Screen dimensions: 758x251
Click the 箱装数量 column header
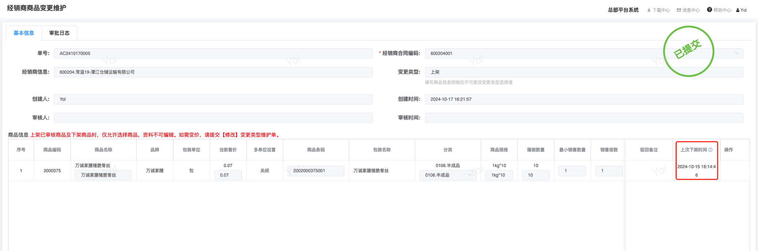pyautogui.click(x=536, y=150)
